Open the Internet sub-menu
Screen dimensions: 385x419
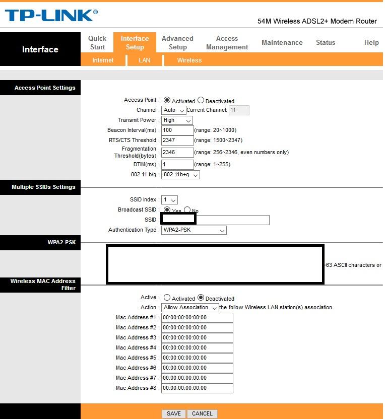[x=103, y=60]
